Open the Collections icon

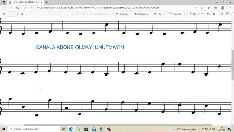pyautogui.click(x=216, y=8)
